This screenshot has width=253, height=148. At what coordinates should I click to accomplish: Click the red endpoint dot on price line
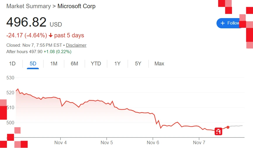228,127
